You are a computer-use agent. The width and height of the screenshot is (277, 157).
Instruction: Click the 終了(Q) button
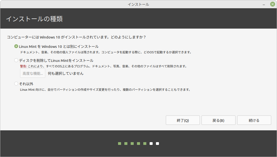coord(183,120)
